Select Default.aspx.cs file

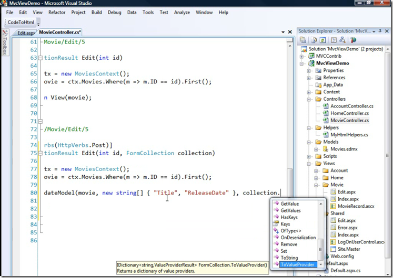[x=345, y=271]
